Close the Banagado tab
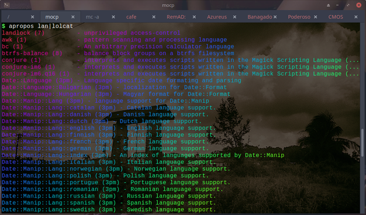This screenshot has height=215, width=366. click(x=275, y=17)
